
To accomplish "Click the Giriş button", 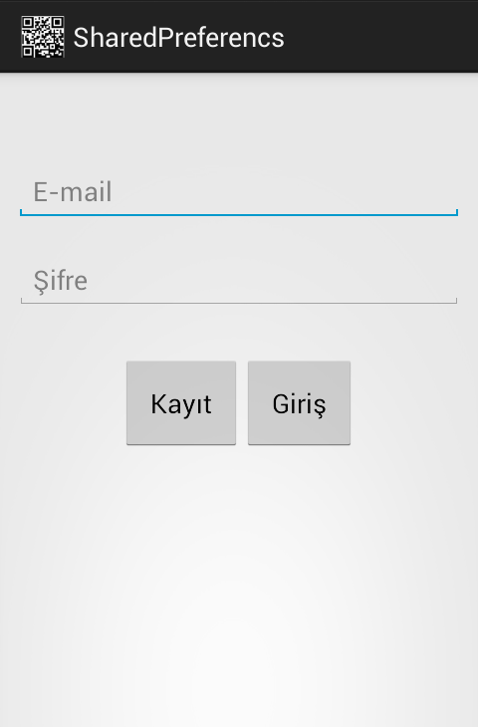I will (299, 403).
